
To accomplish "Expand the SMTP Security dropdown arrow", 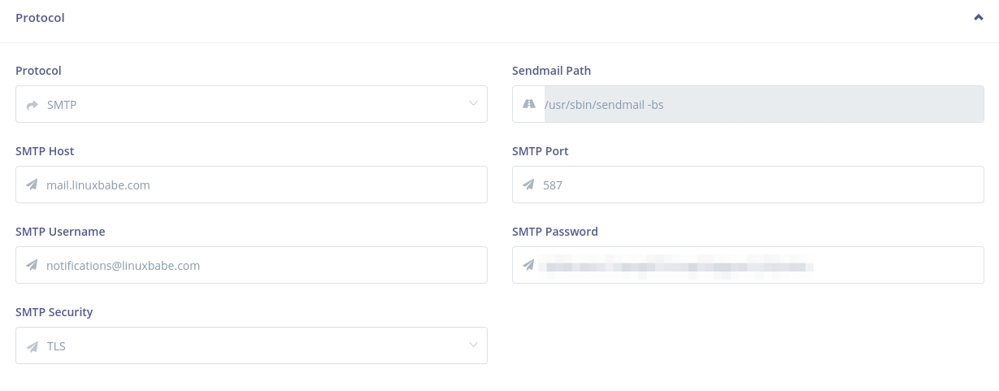I will point(473,345).
